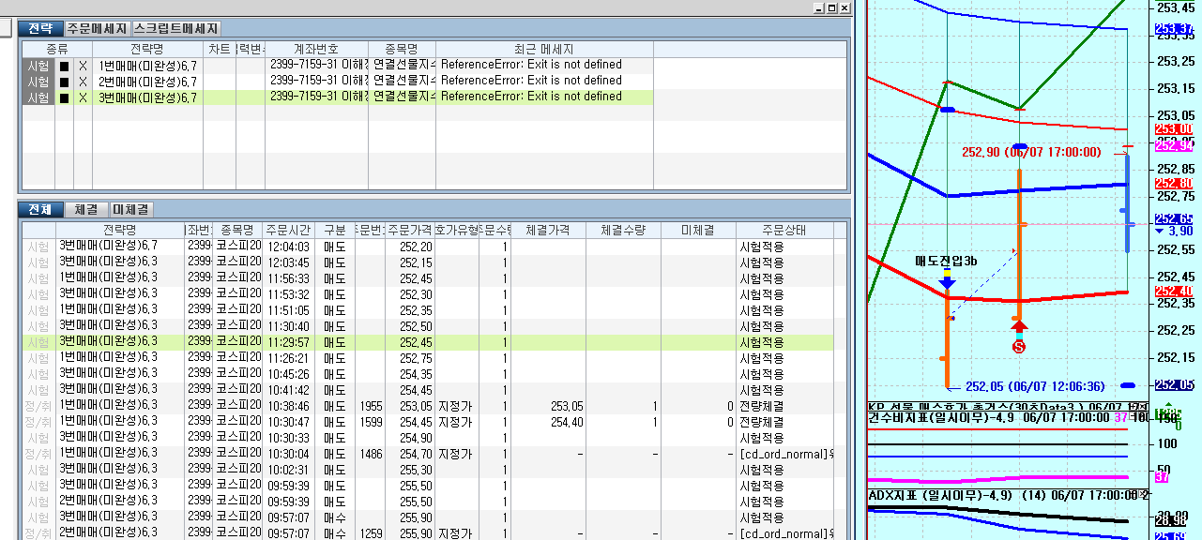Click 체결가격 value 253,05
1202x540 pixels.
pyautogui.click(x=548, y=406)
